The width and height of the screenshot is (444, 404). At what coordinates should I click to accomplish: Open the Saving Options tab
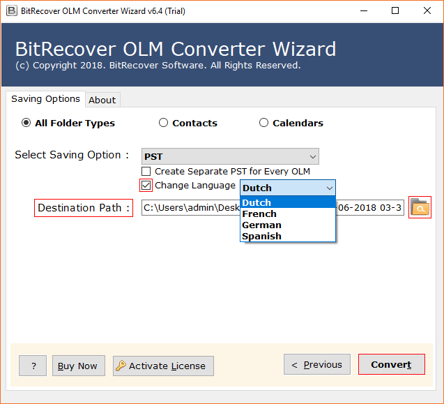(45, 99)
